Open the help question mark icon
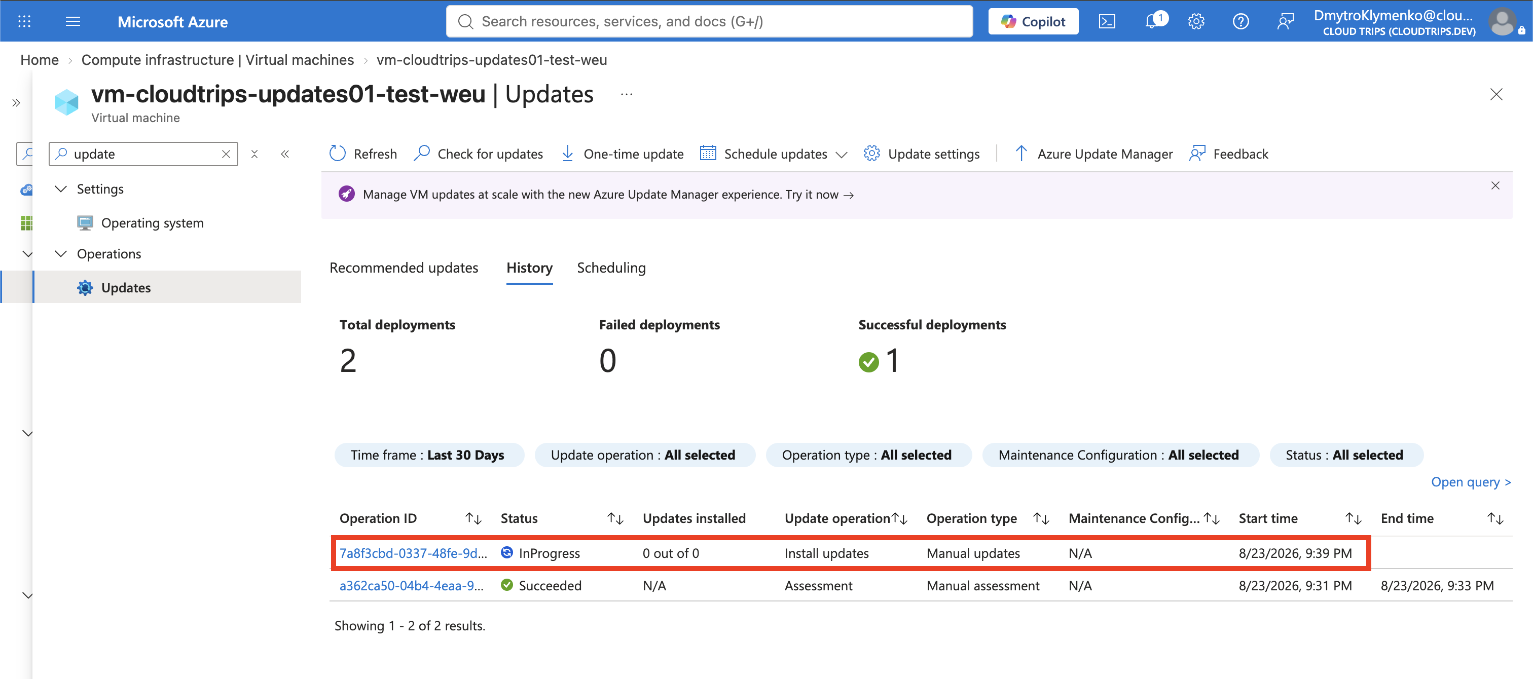 [1241, 21]
